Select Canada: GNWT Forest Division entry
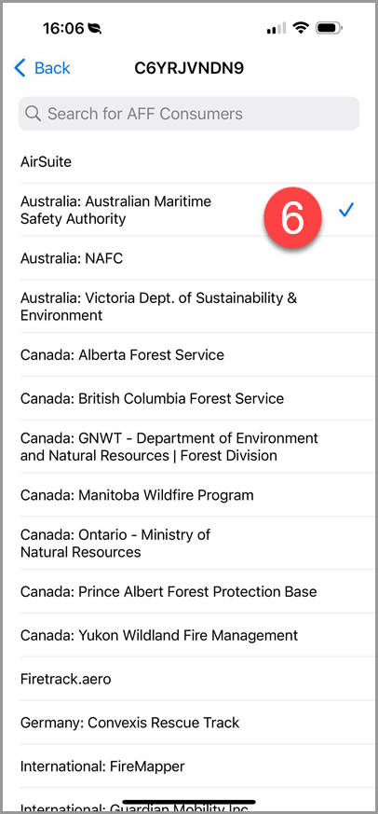 click(x=197, y=447)
